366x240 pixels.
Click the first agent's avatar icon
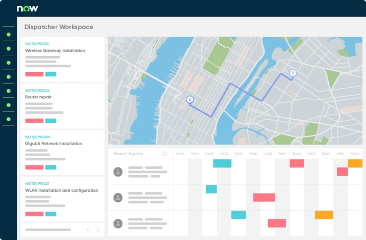pyautogui.click(x=118, y=172)
